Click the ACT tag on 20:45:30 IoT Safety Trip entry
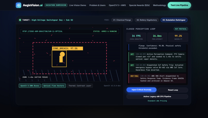Viewport: 208px width, 118px height. pos(132,65)
